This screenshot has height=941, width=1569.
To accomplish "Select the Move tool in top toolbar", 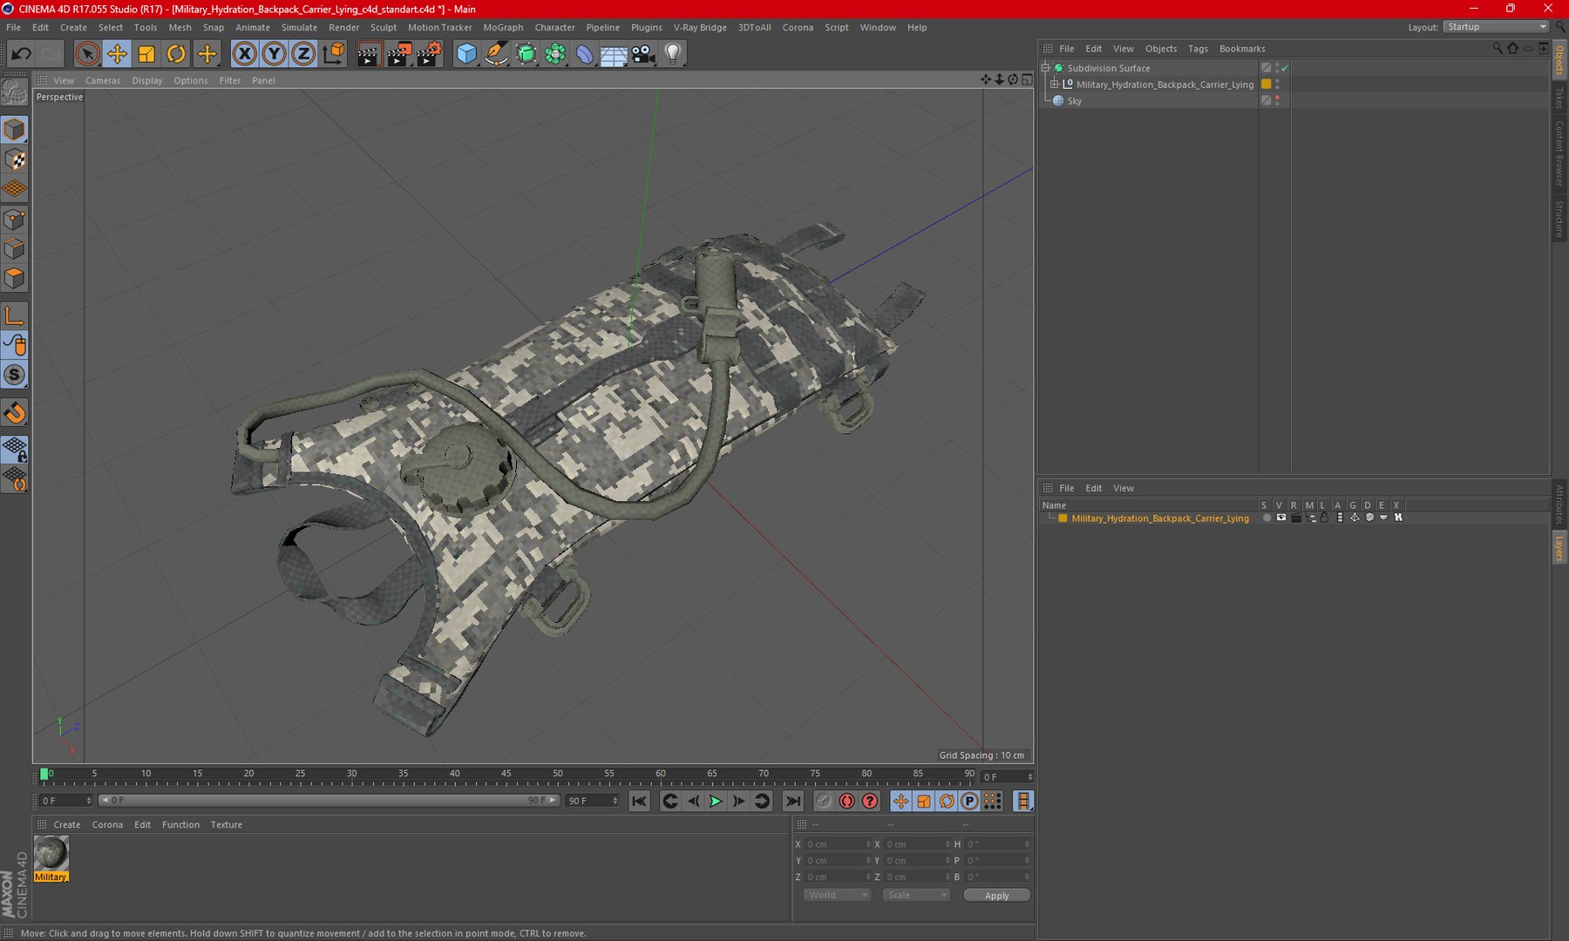I will pyautogui.click(x=117, y=54).
